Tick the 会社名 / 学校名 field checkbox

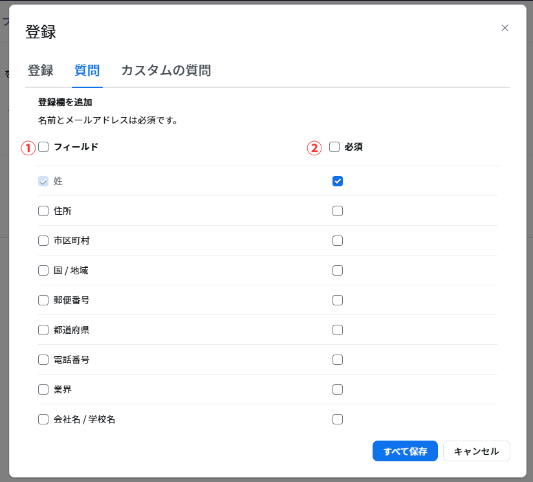pyautogui.click(x=43, y=419)
